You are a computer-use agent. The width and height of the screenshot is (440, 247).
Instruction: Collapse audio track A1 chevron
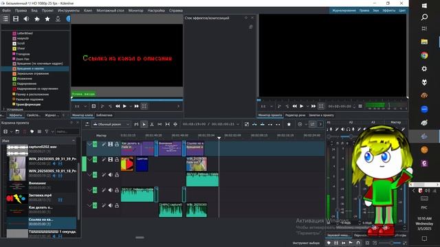pyautogui.click(x=89, y=175)
